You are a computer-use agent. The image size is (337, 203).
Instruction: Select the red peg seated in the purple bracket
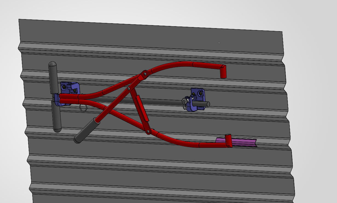228,140
